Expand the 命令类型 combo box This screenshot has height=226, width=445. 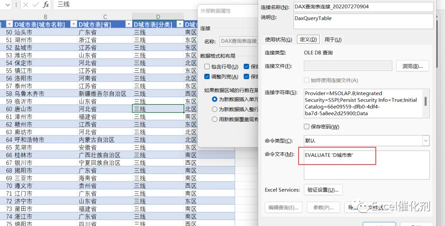pyautogui.click(x=426, y=140)
